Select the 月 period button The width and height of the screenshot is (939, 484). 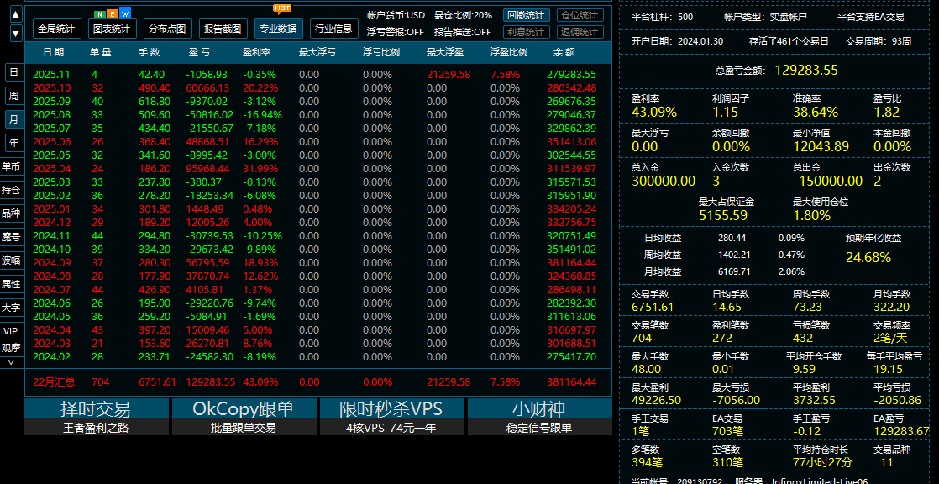(14, 119)
